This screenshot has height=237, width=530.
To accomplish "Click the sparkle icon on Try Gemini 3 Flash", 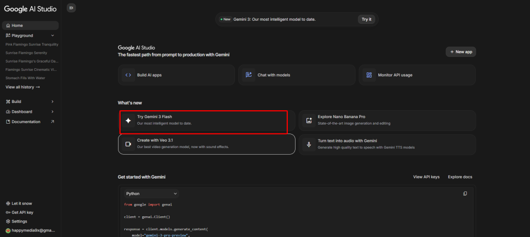I will click(128, 120).
